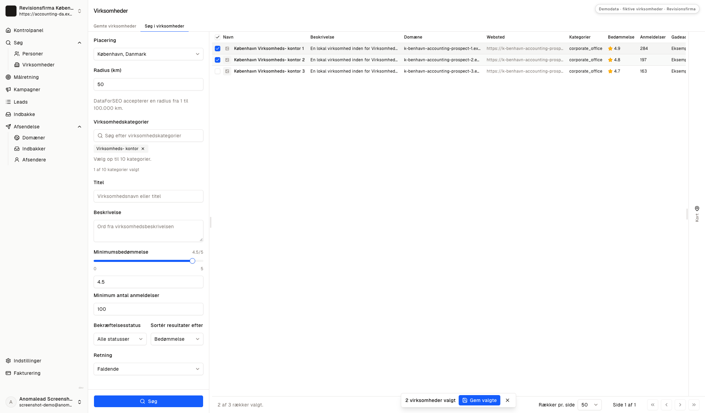This screenshot has width=705, height=413.
Task: Remove the Virksomheds- kontor category tag
Action: (x=143, y=149)
